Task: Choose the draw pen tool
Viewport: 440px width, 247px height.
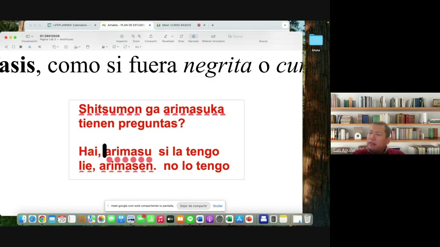Action: [x=40, y=47]
